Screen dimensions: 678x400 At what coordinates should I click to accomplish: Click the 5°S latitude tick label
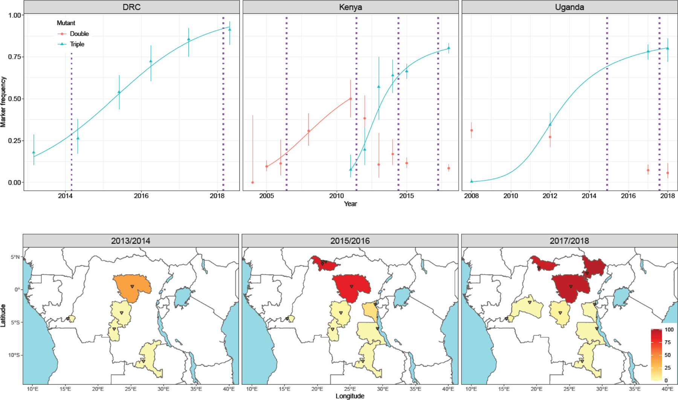point(15,322)
